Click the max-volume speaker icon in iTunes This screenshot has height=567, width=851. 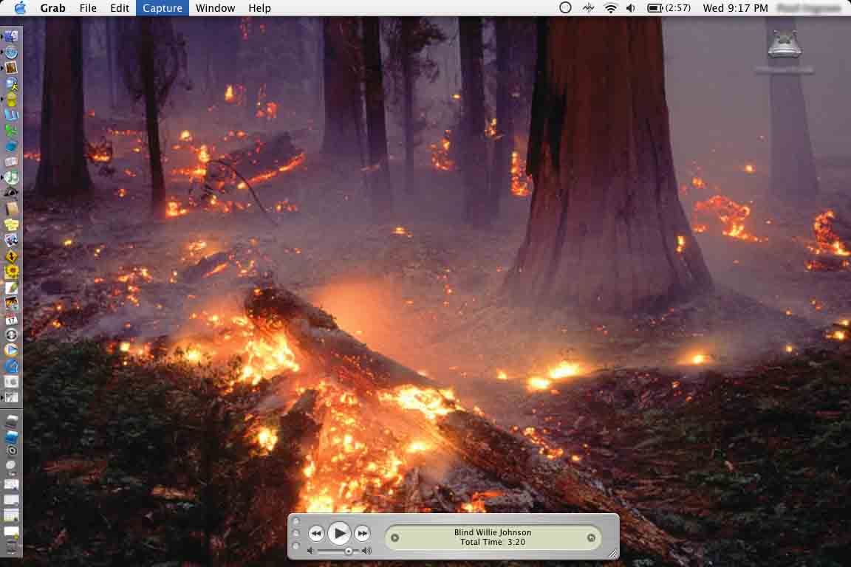coord(367,551)
